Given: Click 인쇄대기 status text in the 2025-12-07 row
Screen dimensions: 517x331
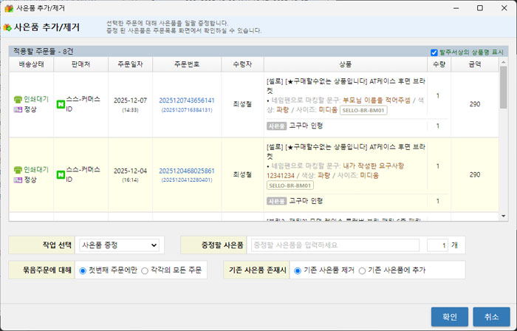Looking at the screenshot, I should pos(36,99).
